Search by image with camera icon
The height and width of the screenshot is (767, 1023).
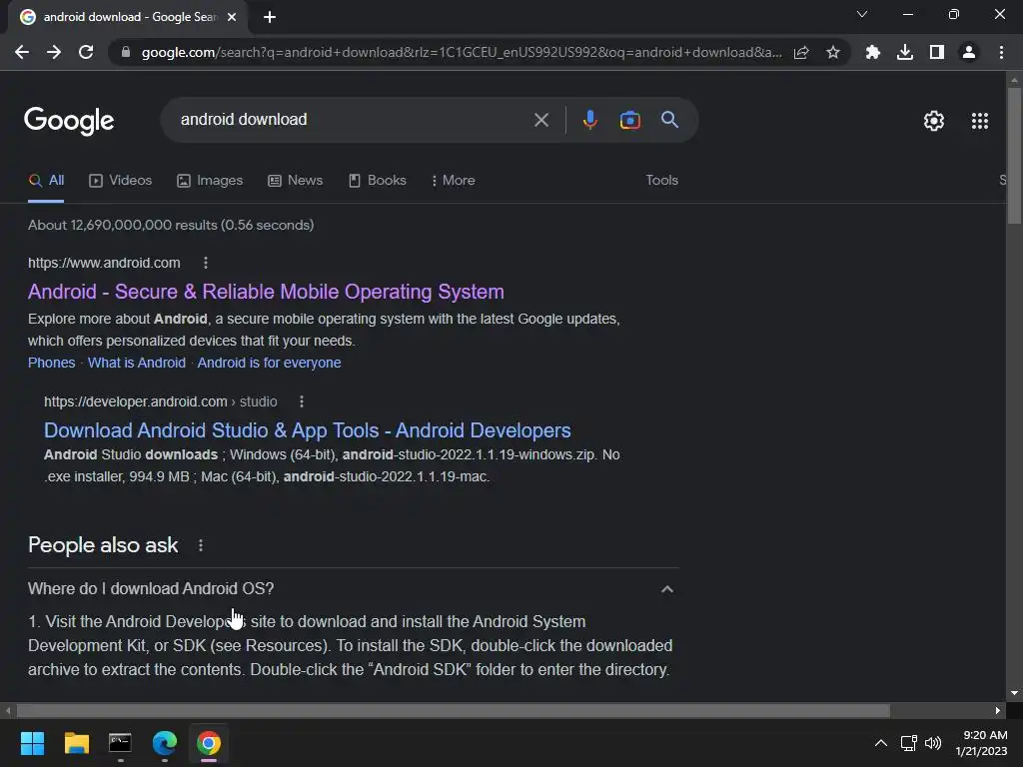click(629, 120)
